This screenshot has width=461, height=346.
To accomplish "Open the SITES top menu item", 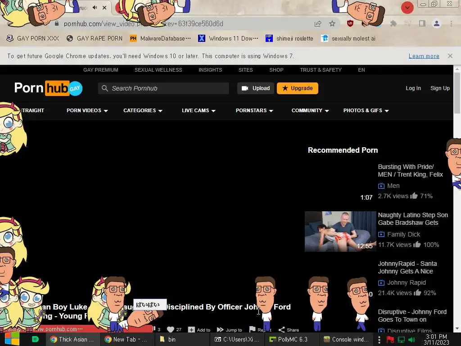I will point(245,70).
